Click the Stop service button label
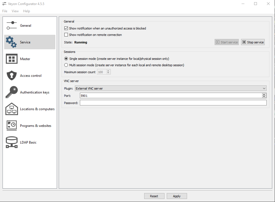The width and height of the screenshot is (275, 202). point(255,42)
